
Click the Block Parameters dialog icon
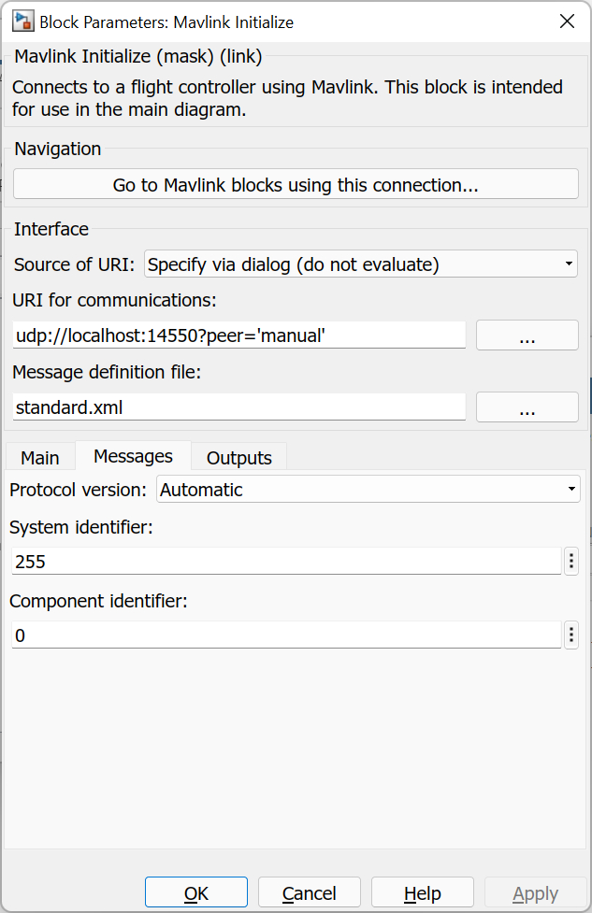click(22, 21)
